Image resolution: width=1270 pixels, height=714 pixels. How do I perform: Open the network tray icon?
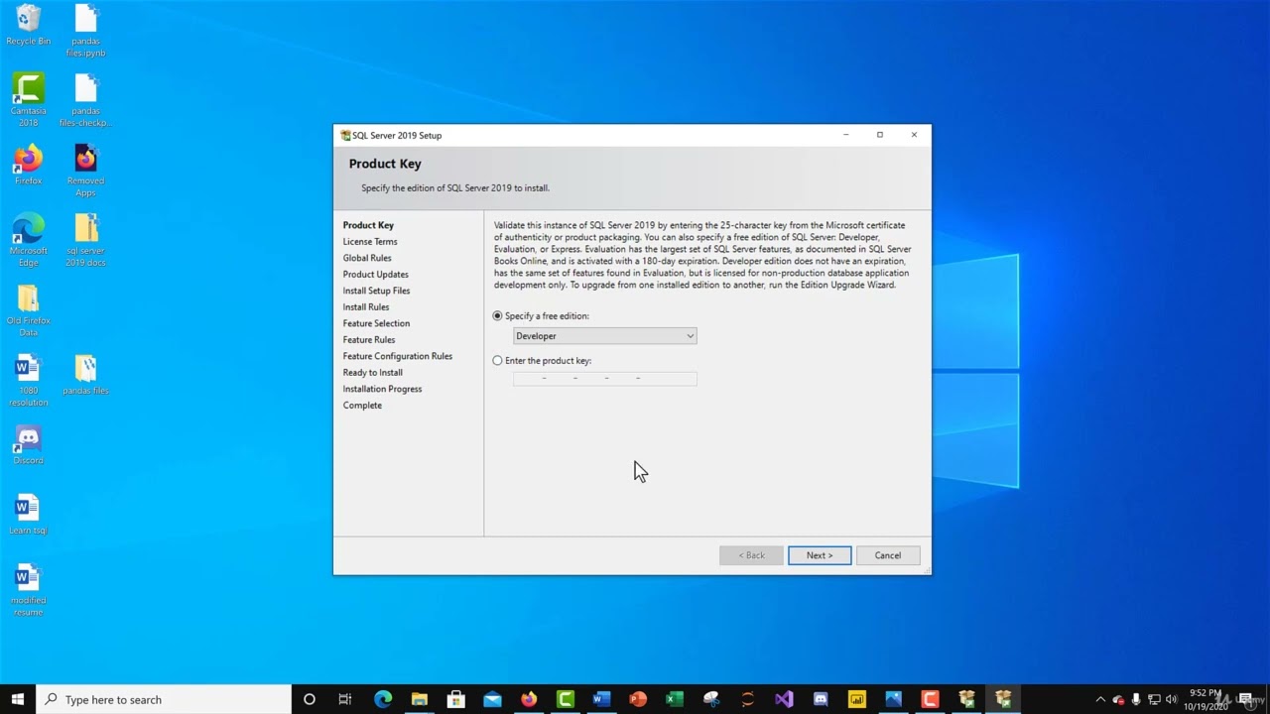coord(1154,699)
